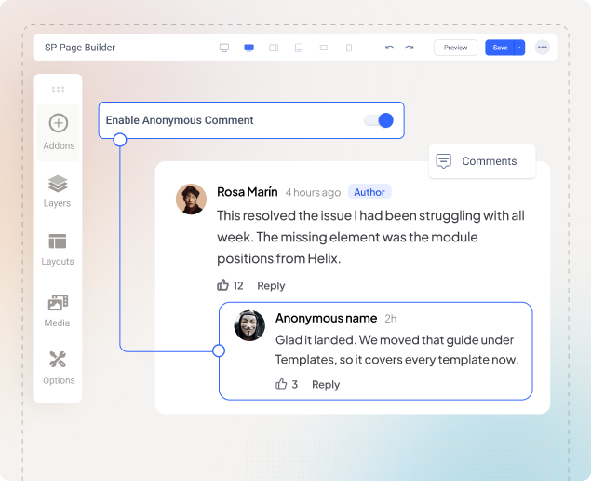Expand the Save dropdown arrow
This screenshot has width=591, height=481.
point(519,48)
